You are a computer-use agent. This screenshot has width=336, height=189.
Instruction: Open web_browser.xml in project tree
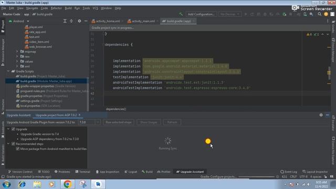38,47
